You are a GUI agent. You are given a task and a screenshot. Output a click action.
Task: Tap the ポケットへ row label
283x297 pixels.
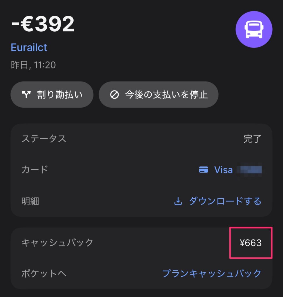tap(44, 274)
